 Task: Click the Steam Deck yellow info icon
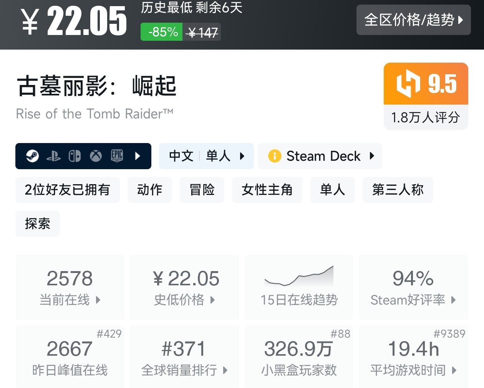(275, 156)
